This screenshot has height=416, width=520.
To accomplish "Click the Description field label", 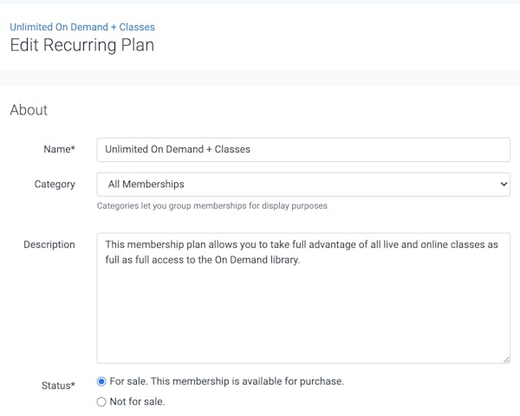I will point(49,244).
